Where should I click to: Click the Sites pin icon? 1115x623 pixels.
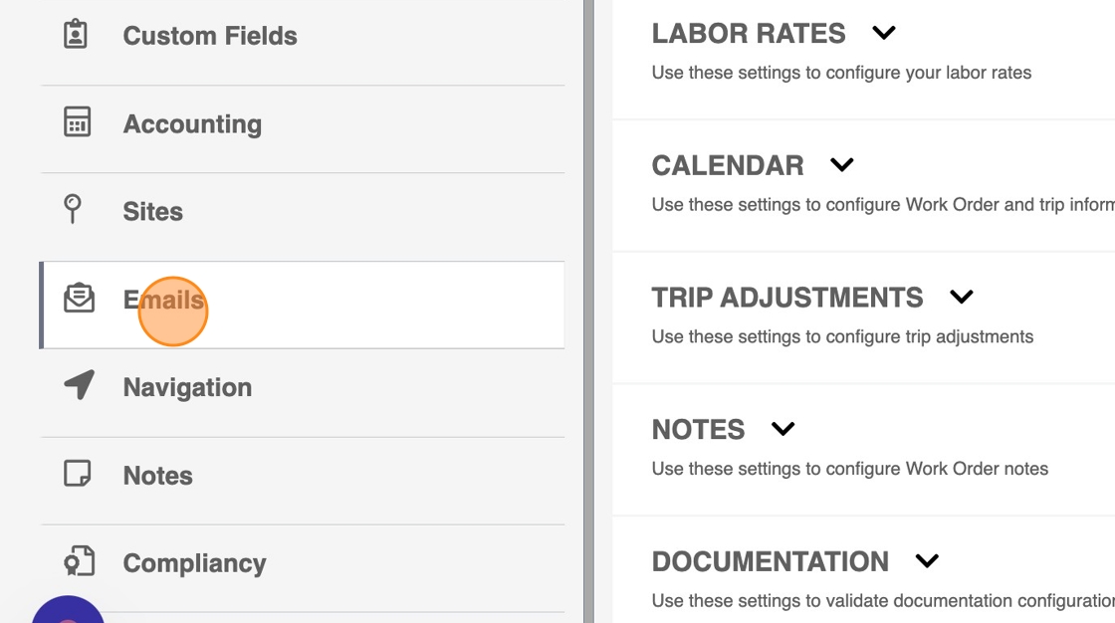coord(73,209)
